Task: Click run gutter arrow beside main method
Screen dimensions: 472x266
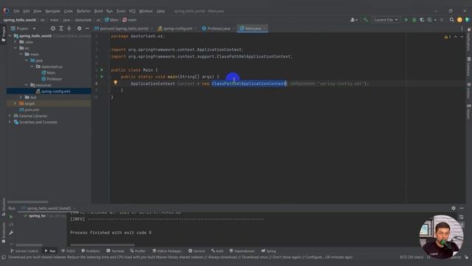Action: (102, 77)
